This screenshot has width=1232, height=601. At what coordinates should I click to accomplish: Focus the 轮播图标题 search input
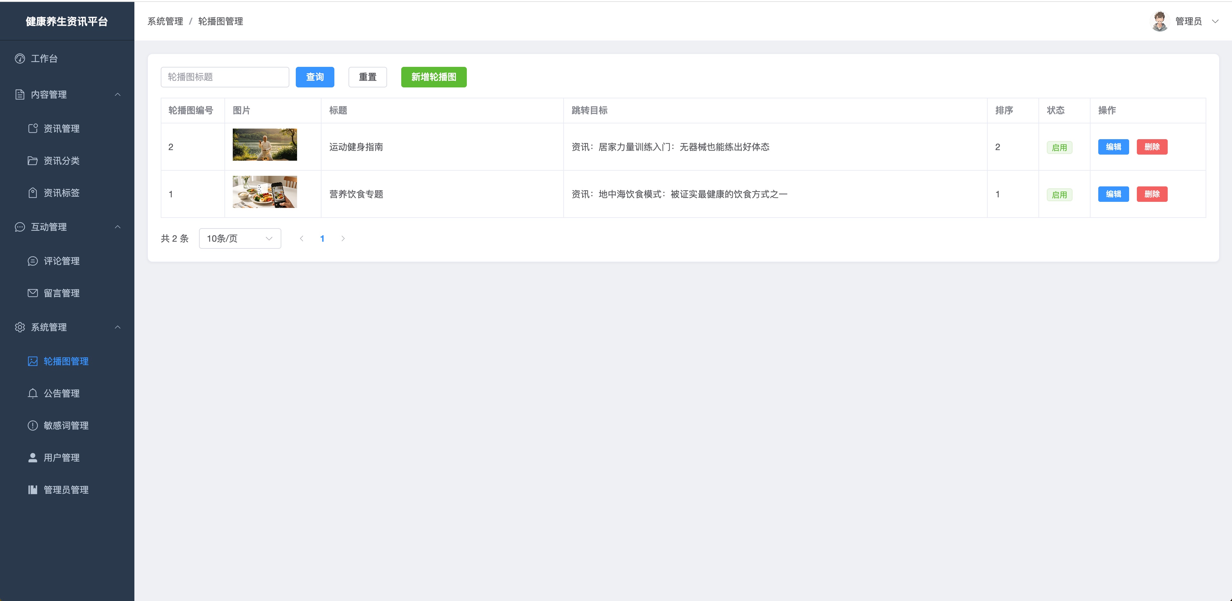pyautogui.click(x=225, y=77)
